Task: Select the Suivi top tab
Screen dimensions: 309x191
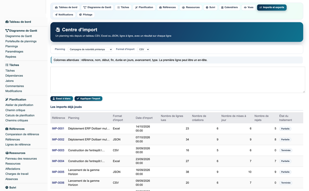Action: (x=210, y=7)
